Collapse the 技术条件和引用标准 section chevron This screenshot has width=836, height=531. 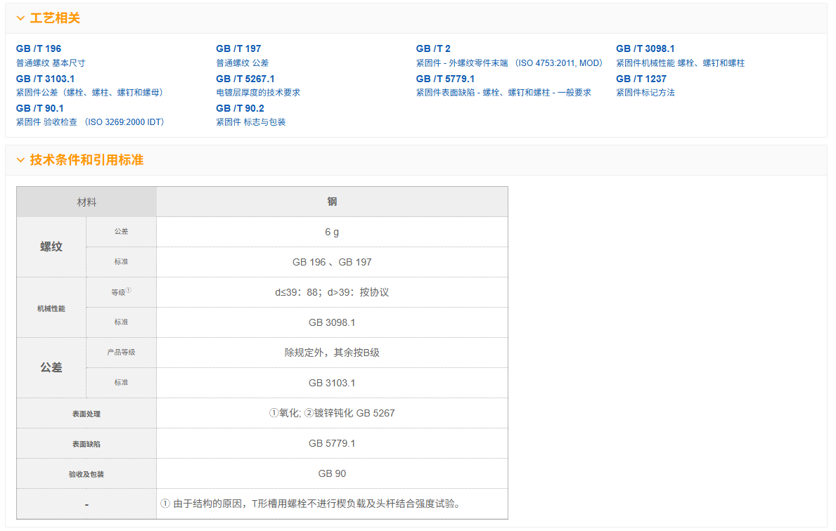pos(20,160)
